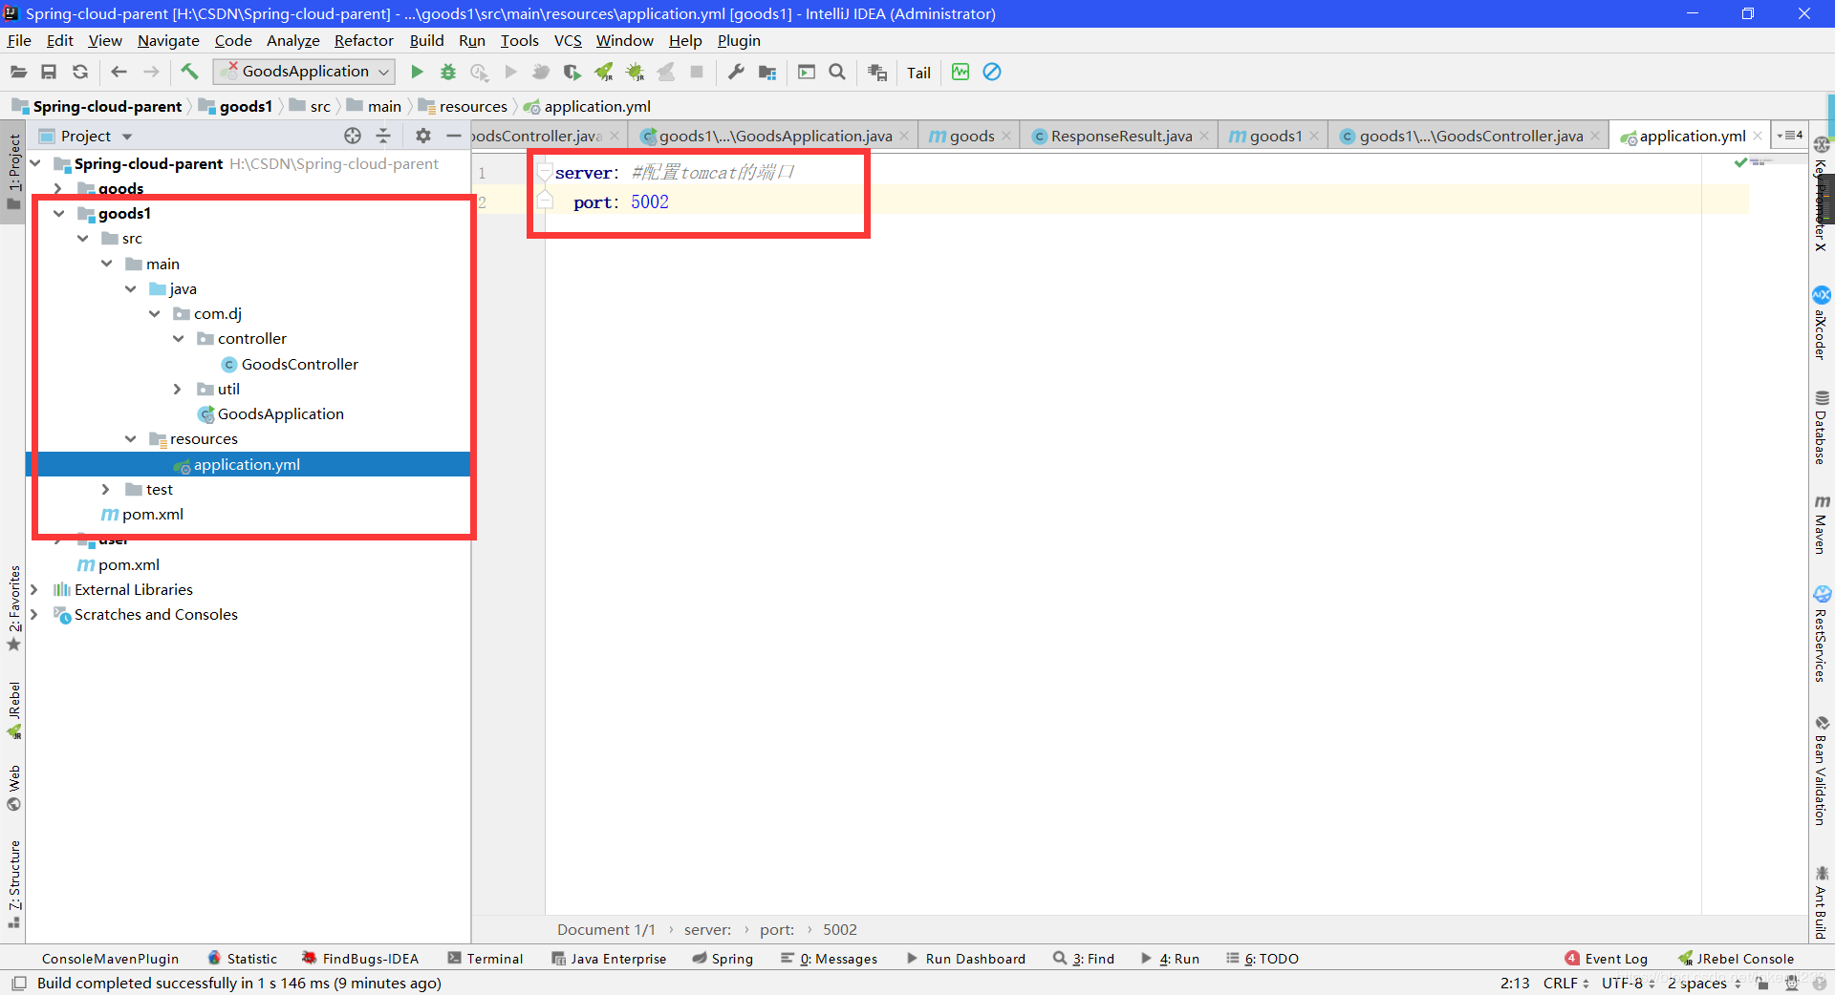Collapse the java folder node
This screenshot has height=995, width=1835.
coord(131,288)
